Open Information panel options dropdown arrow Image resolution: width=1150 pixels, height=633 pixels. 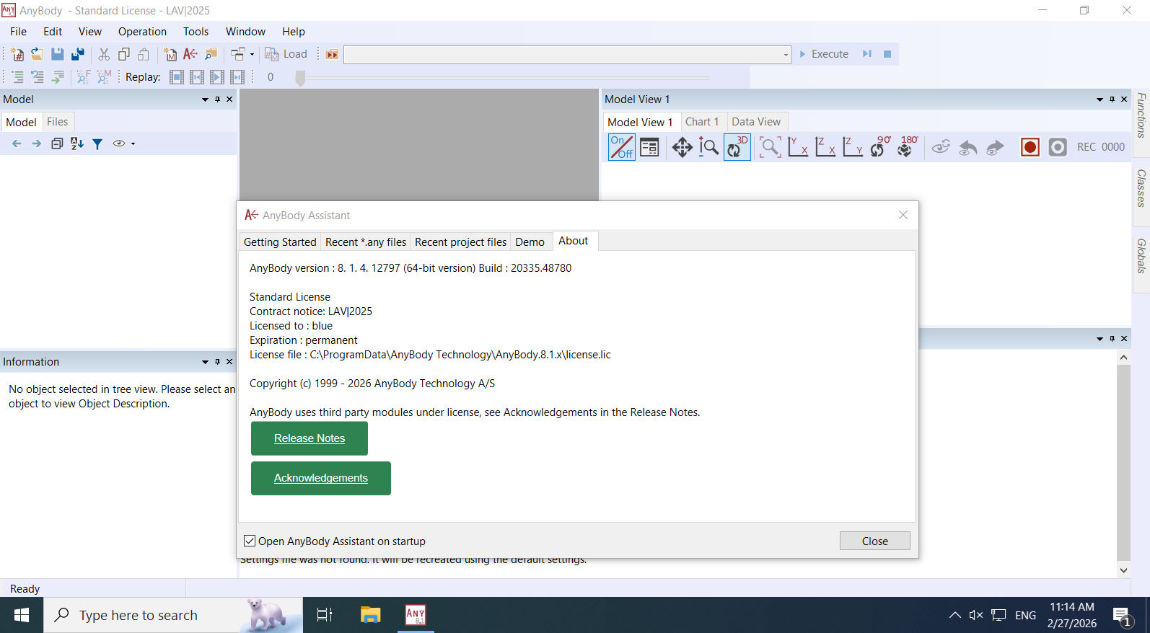pos(205,362)
